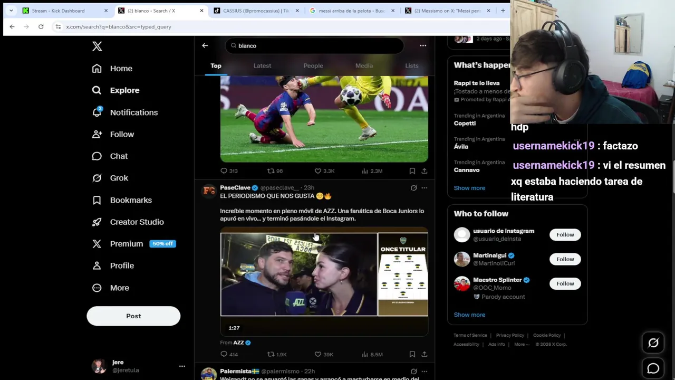Open search options three-dot menu
Screen dimensions: 675x380
click(423, 45)
